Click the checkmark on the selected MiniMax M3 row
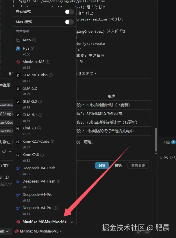The image size is (176, 238). [x=72, y=222]
